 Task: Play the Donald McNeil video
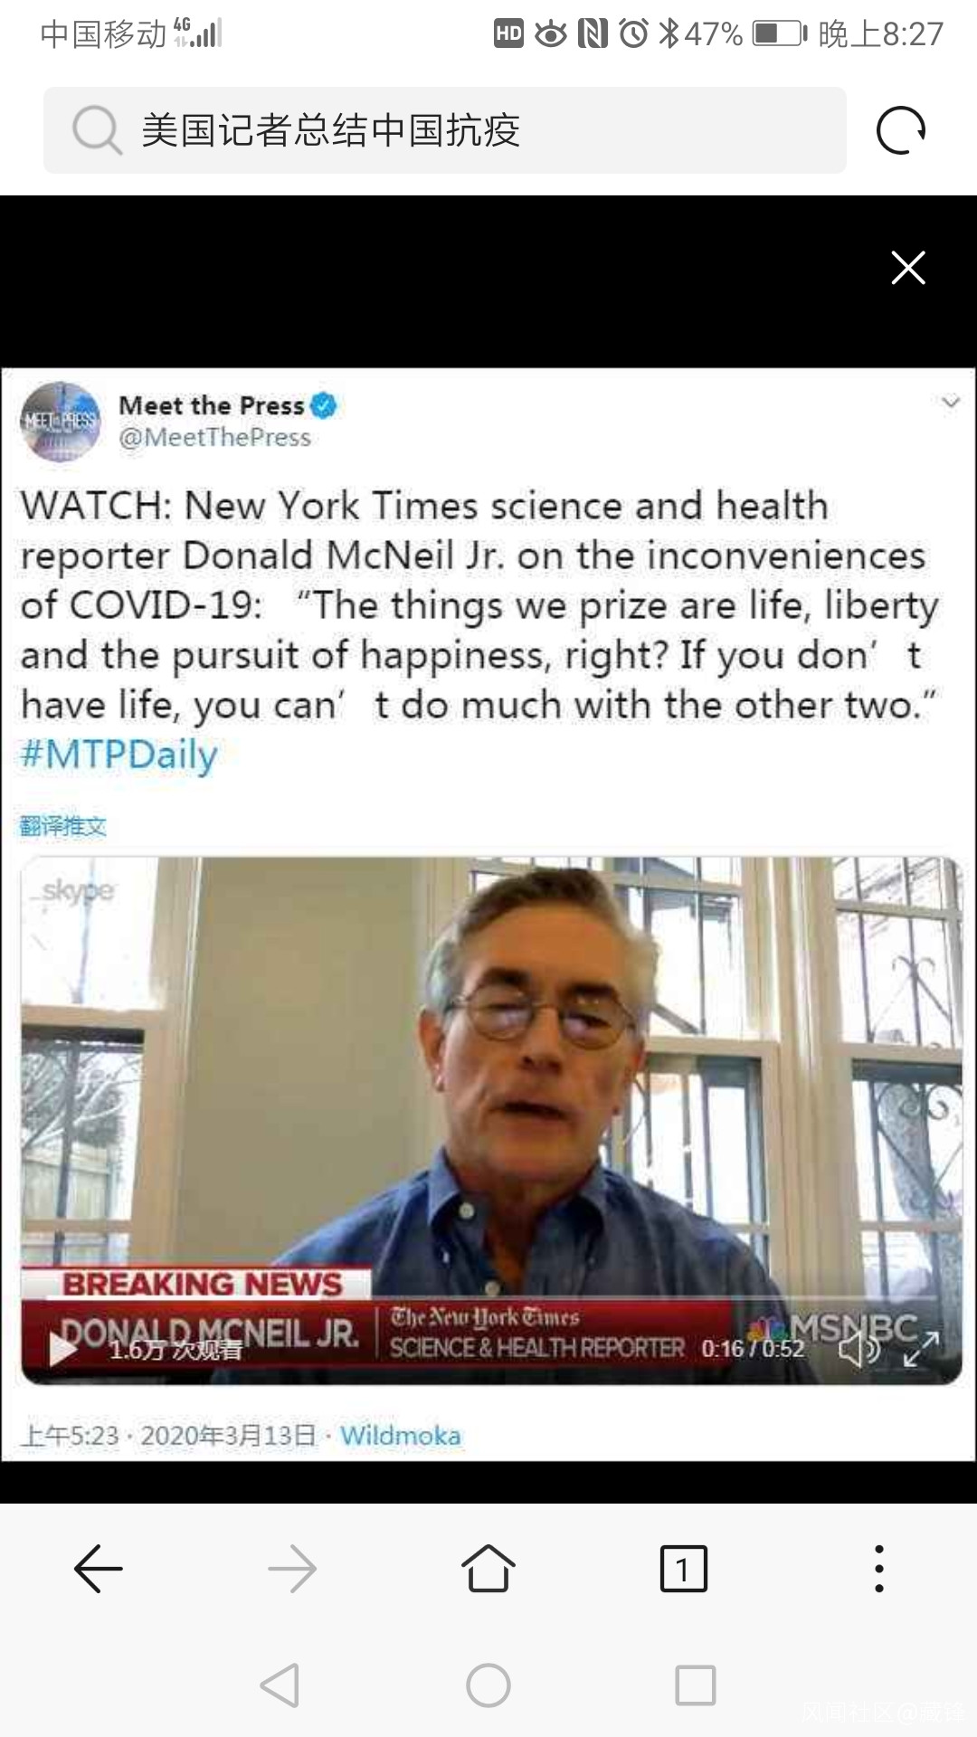click(63, 1349)
